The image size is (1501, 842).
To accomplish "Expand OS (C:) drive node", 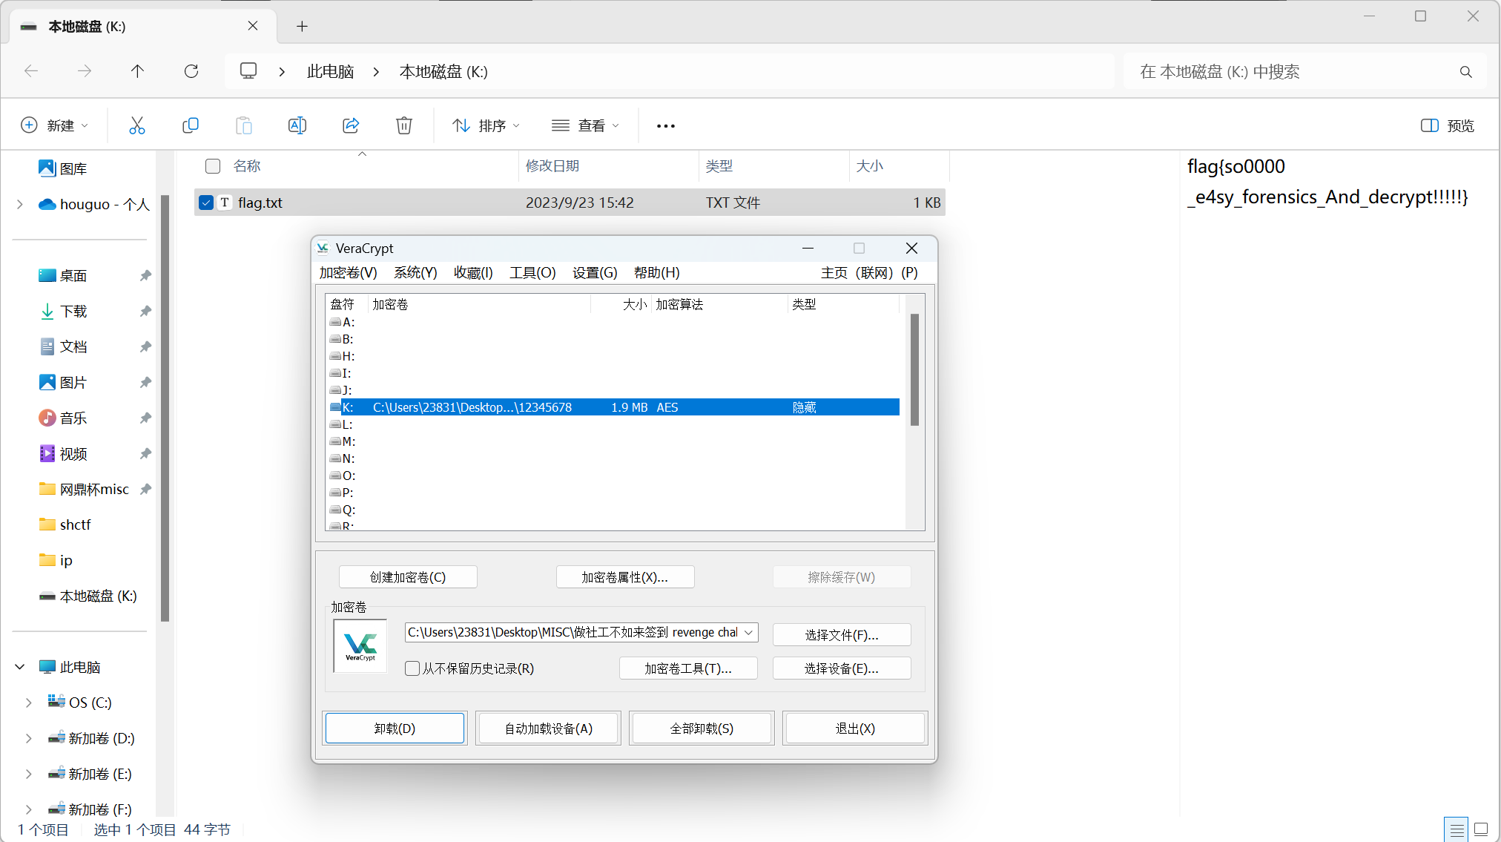I will pos(29,703).
